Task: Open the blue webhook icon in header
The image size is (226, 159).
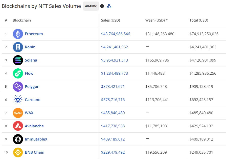Action: pyautogui.click(x=109, y=6)
